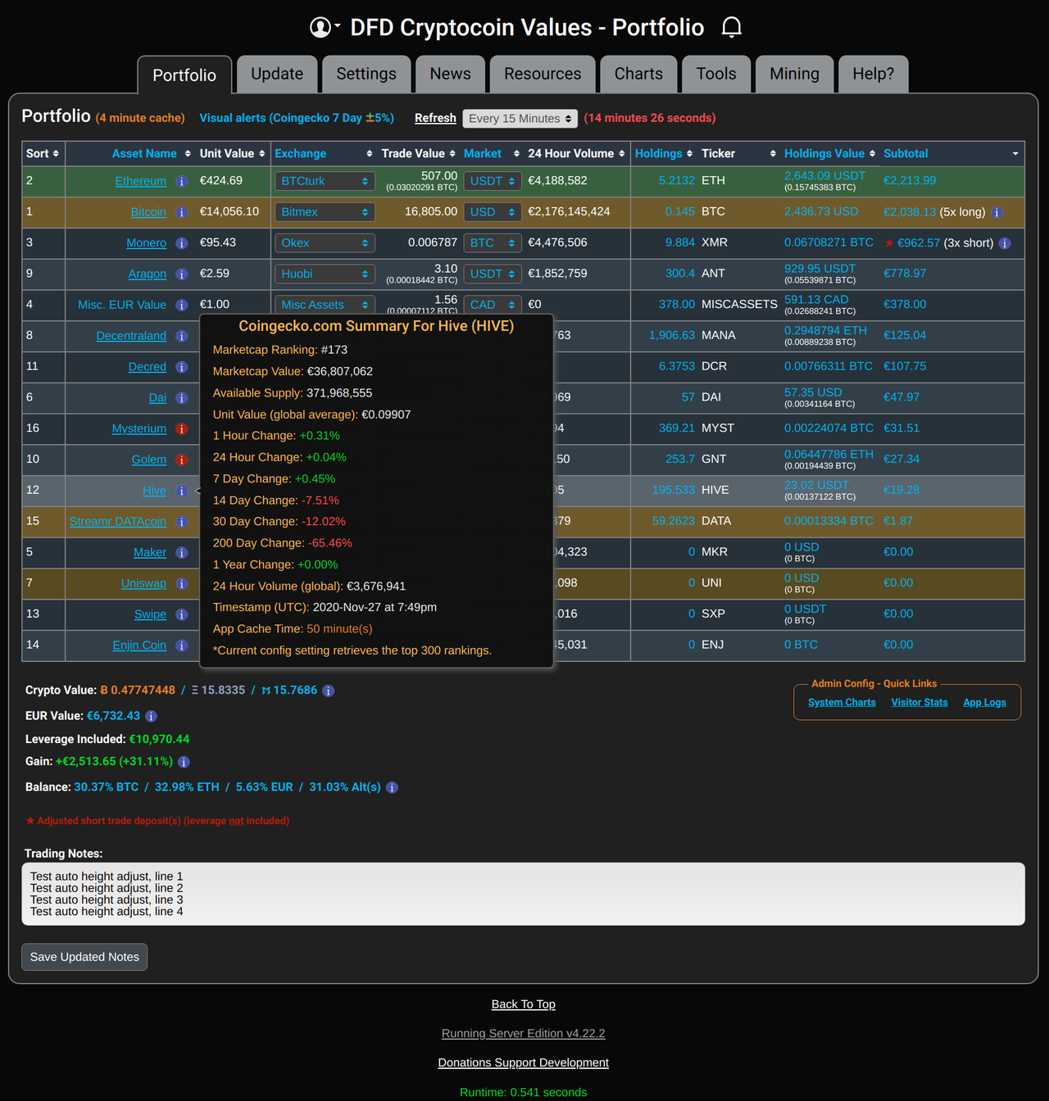Open the refresh interval dropdown
This screenshot has width=1049, height=1101.
(x=520, y=119)
